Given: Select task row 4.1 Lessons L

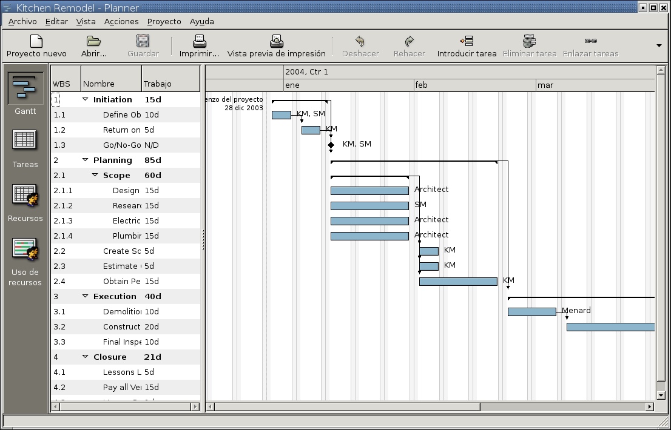Looking at the screenshot, I should (x=126, y=372).
